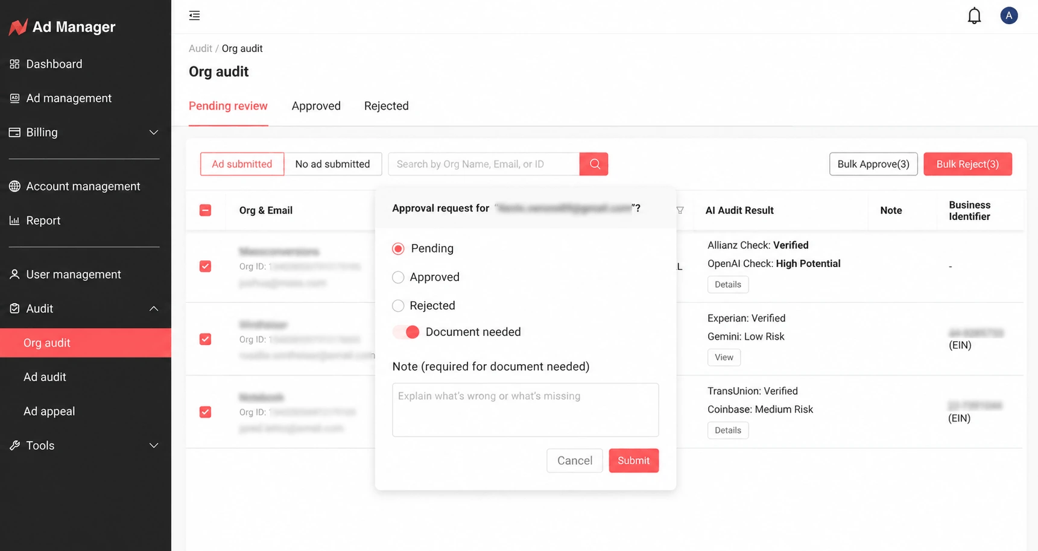Click the Ad Manager logo icon
This screenshot has width=1038, height=551.
point(18,27)
